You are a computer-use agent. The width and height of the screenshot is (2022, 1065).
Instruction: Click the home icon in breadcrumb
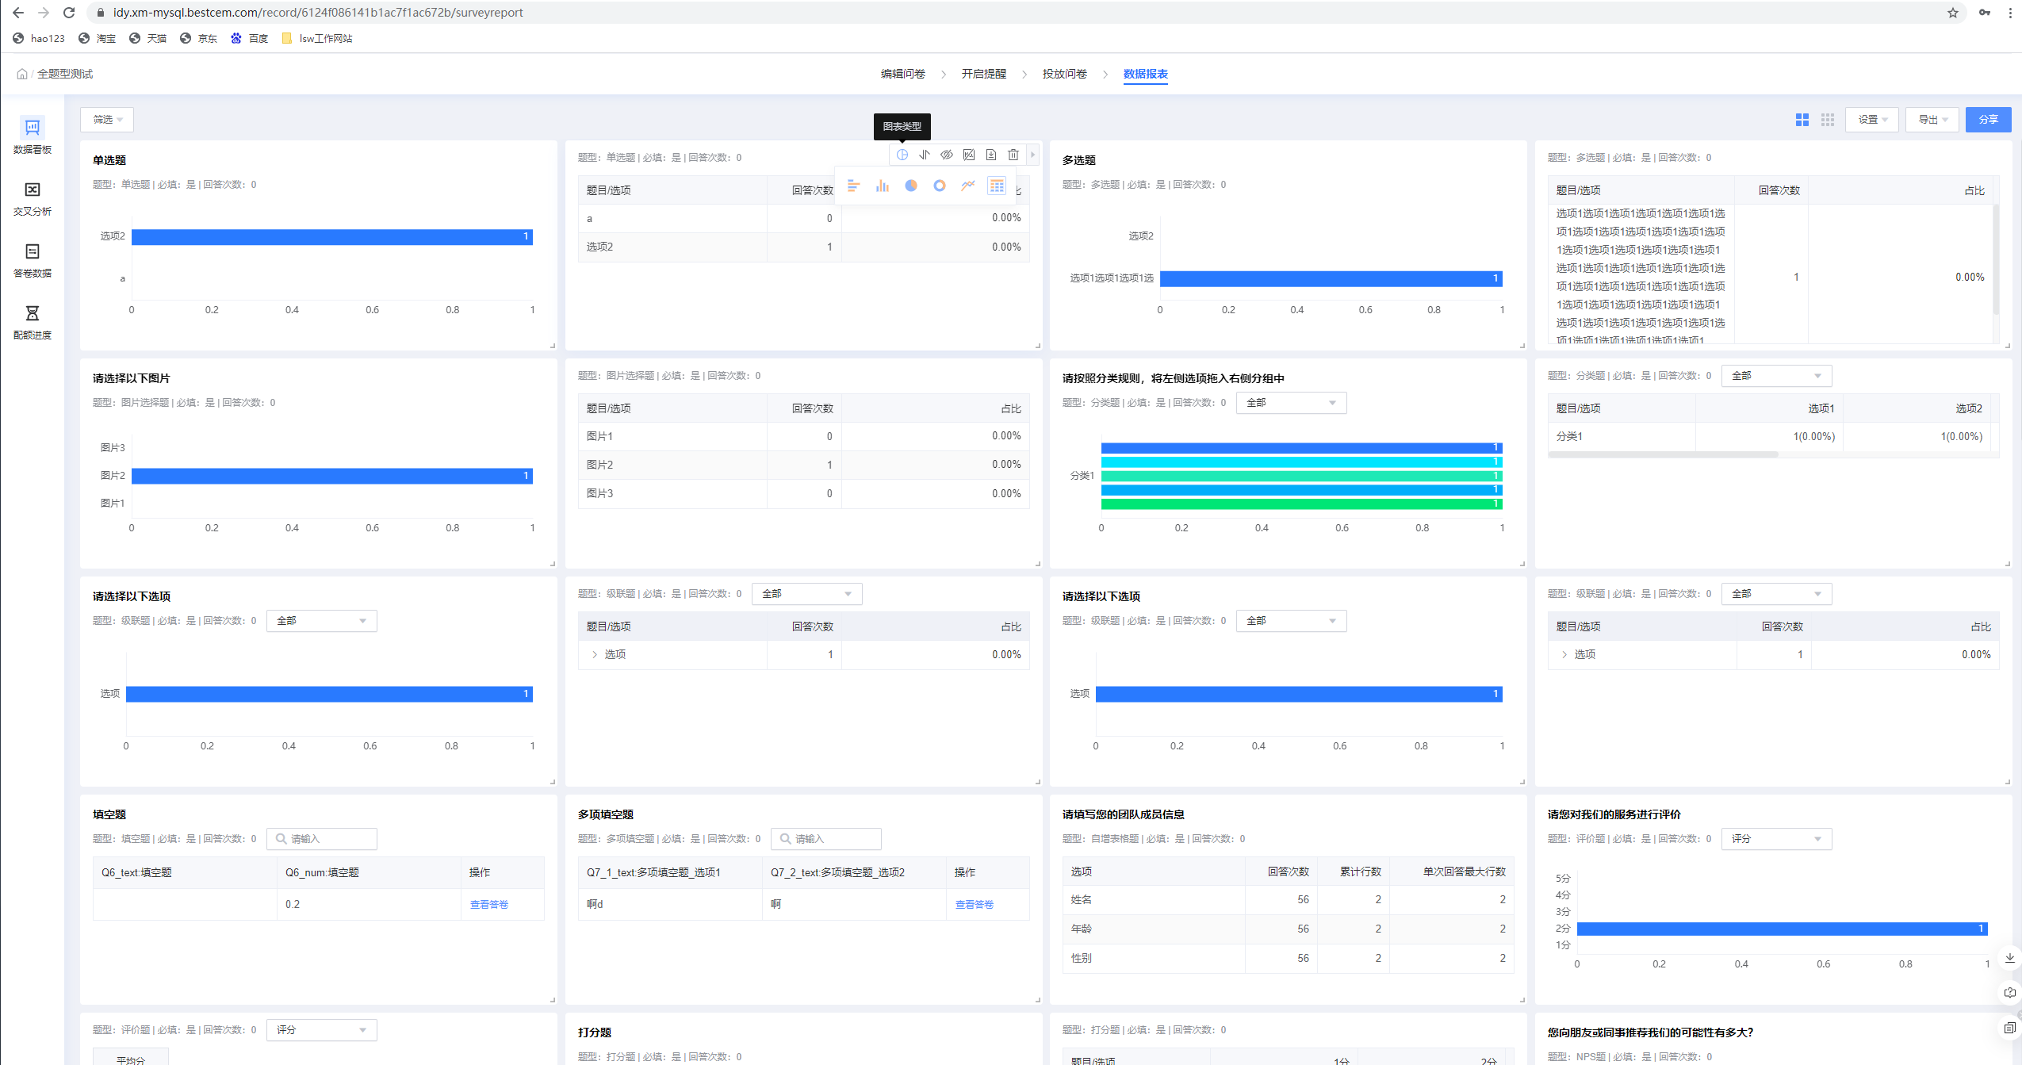coord(22,74)
